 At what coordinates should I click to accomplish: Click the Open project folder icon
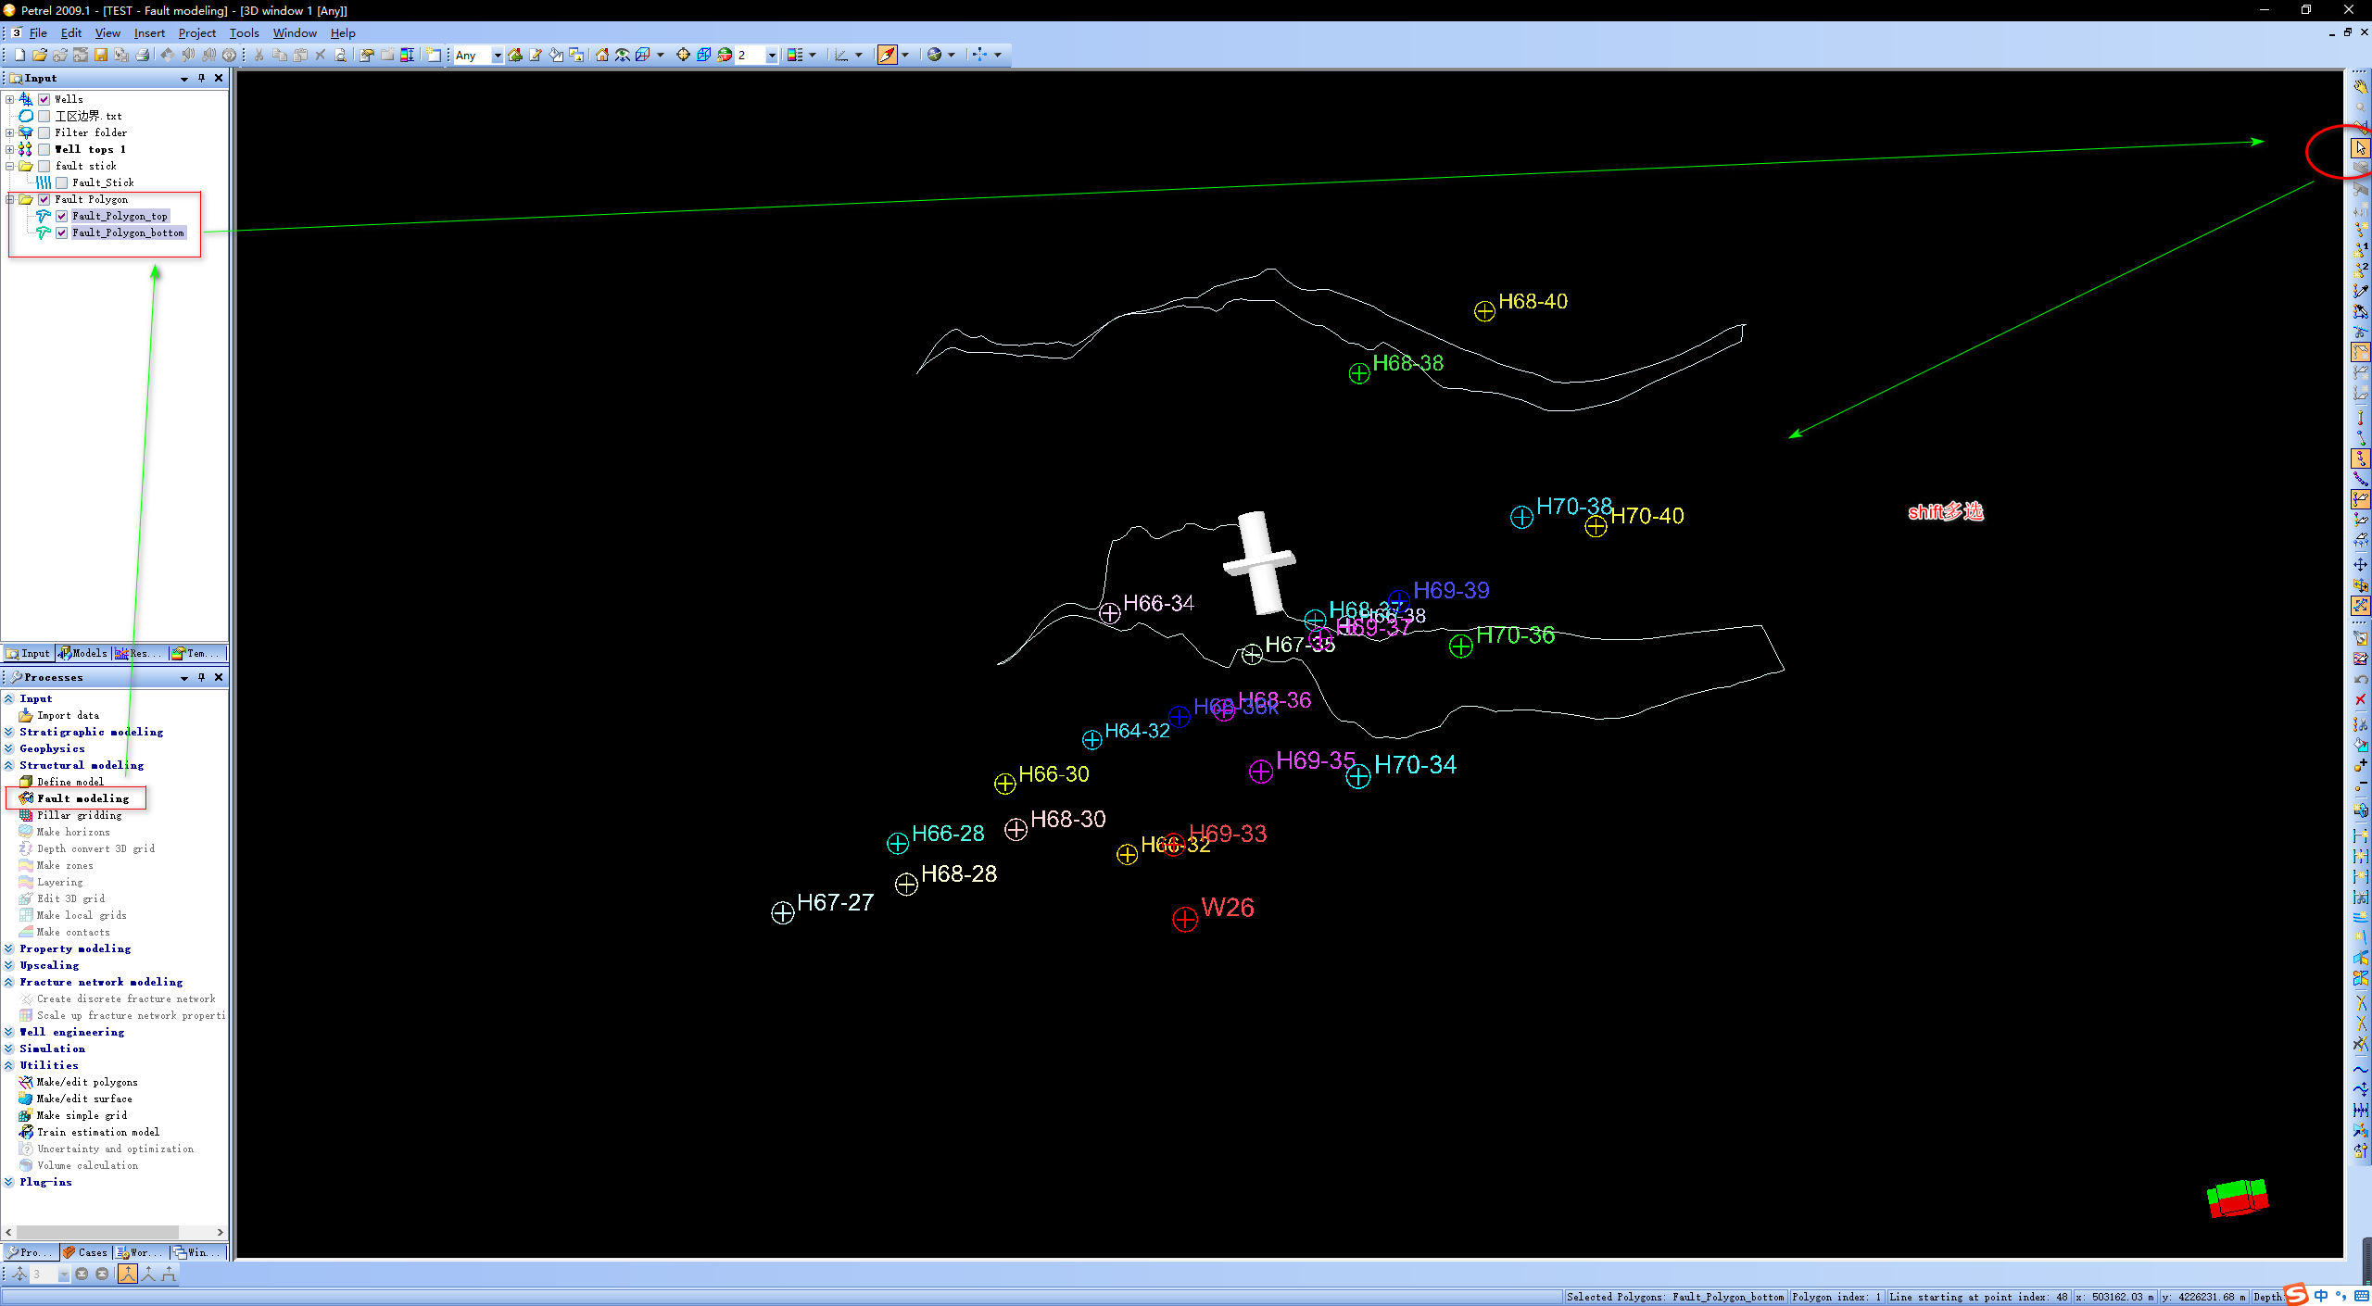tap(39, 56)
